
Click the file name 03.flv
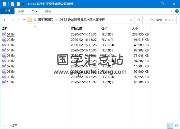pos(11,45)
